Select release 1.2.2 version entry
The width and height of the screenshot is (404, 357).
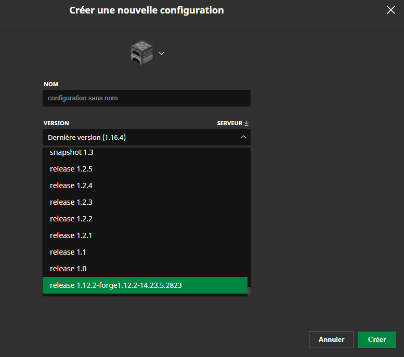[x=71, y=219]
